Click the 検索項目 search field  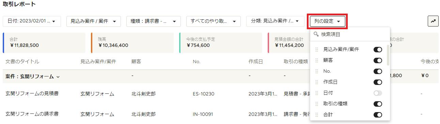point(350,34)
